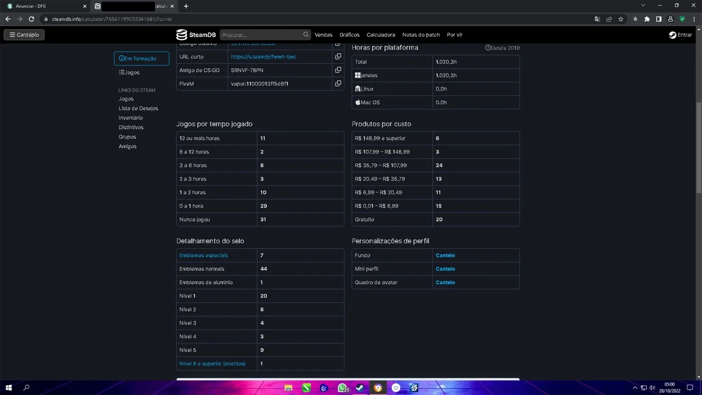Screen dimensions: 702x395
Task: Click the page vertical scrollbar thumb
Action: tap(699, 148)
